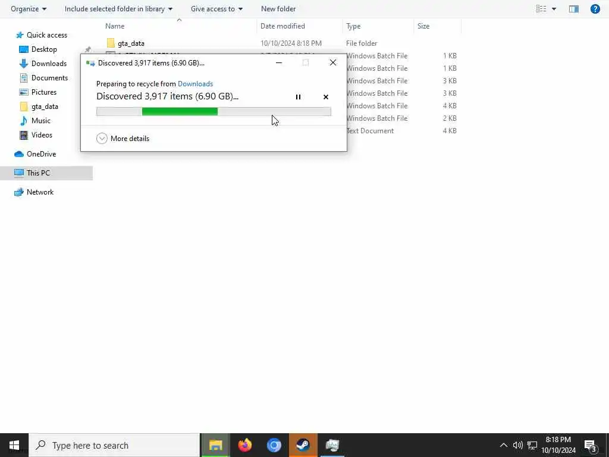Screen dimensions: 609x457
Task: Minimize the recycle progress dialog
Action: [279, 62]
